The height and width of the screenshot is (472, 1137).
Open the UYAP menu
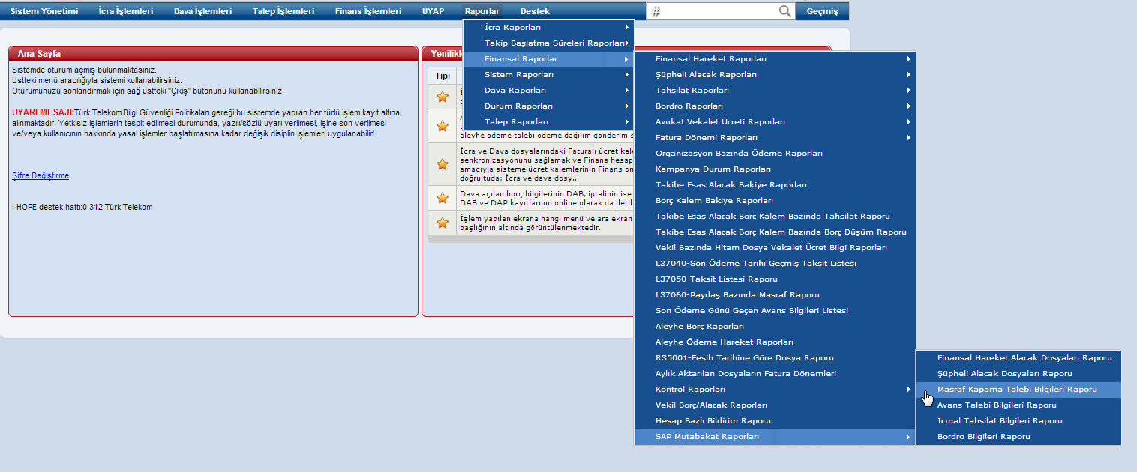tap(433, 11)
